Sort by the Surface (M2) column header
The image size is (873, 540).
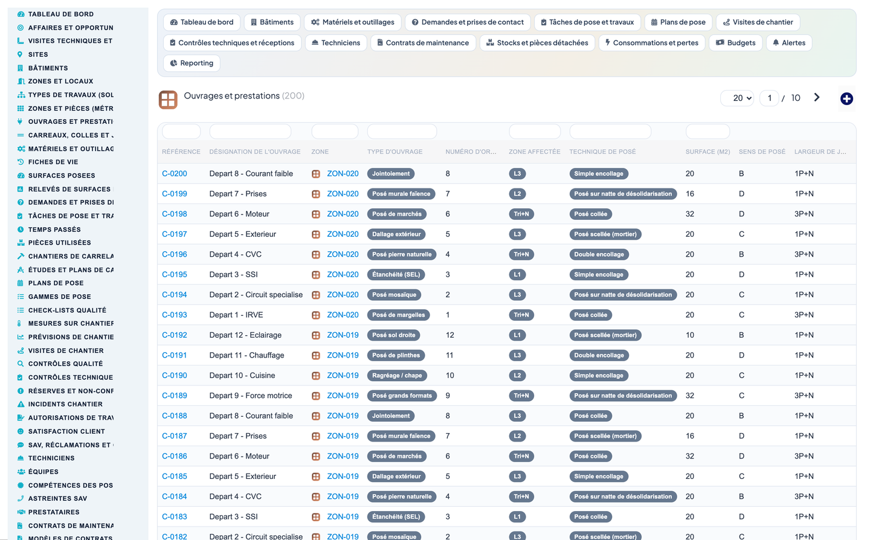(707, 152)
